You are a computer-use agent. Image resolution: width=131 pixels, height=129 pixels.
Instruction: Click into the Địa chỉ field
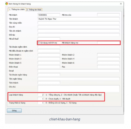(79, 27)
